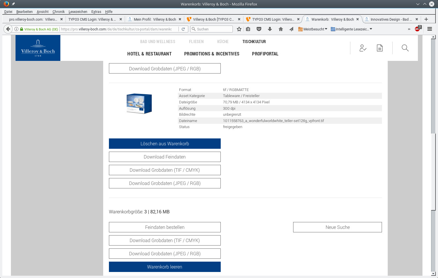Click the product box thumbnail image
Viewport: 438px width, 278px height.
(x=139, y=104)
